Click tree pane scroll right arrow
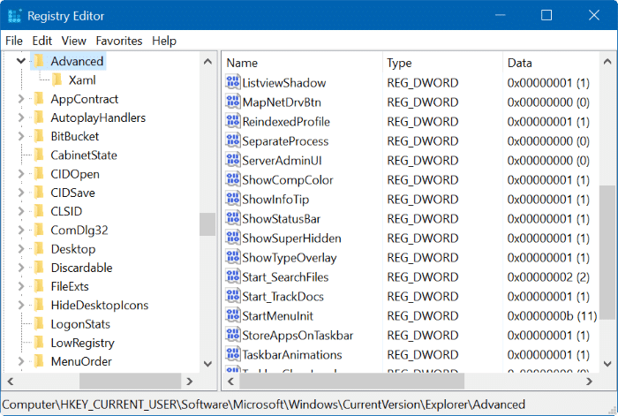 pyautogui.click(x=190, y=382)
